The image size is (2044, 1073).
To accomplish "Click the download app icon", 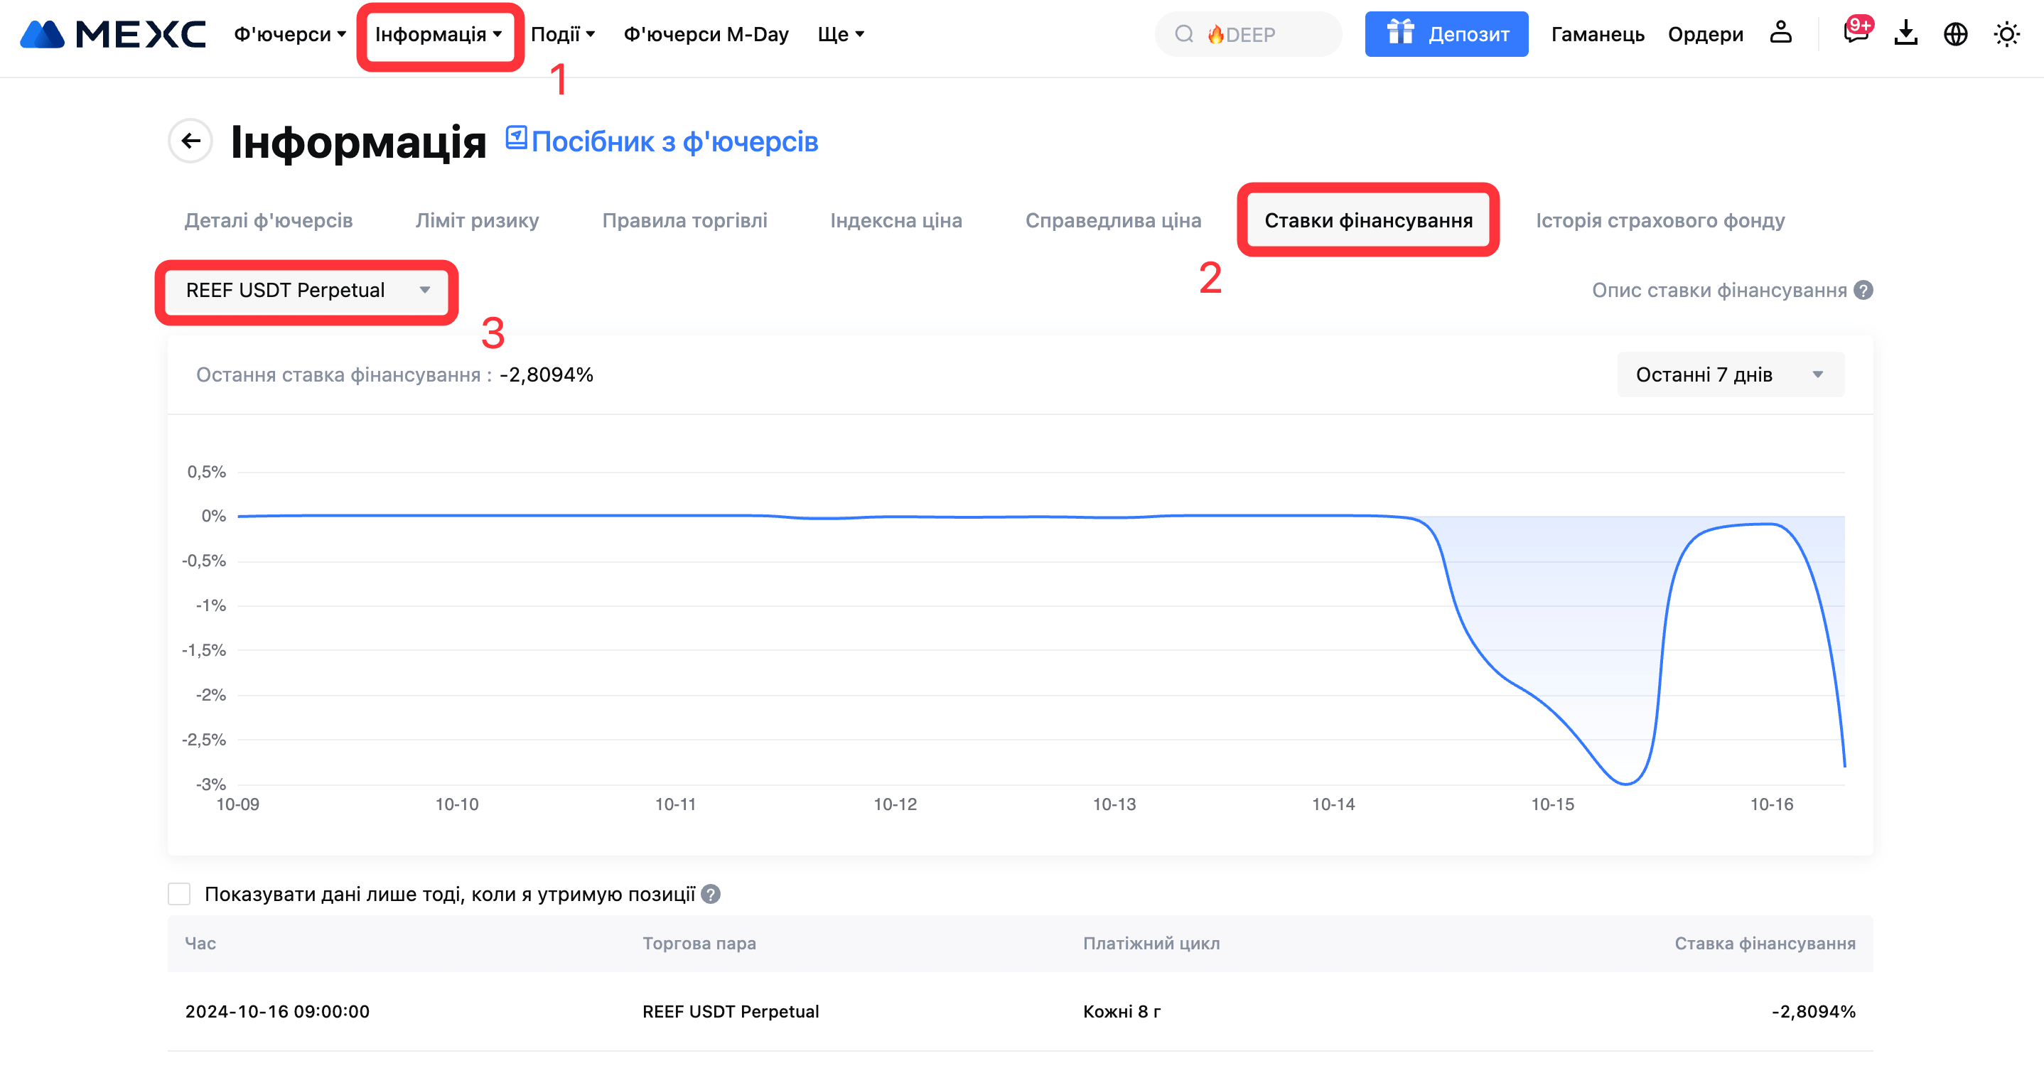I will pos(1905,33).
